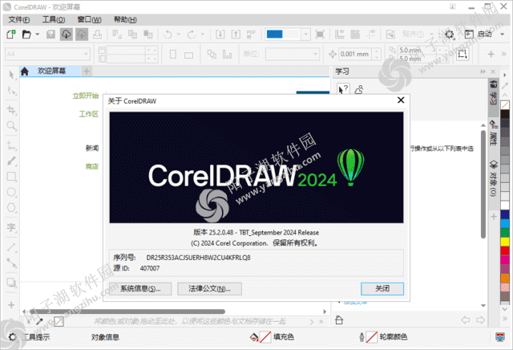Select the Crop tool

11,110
